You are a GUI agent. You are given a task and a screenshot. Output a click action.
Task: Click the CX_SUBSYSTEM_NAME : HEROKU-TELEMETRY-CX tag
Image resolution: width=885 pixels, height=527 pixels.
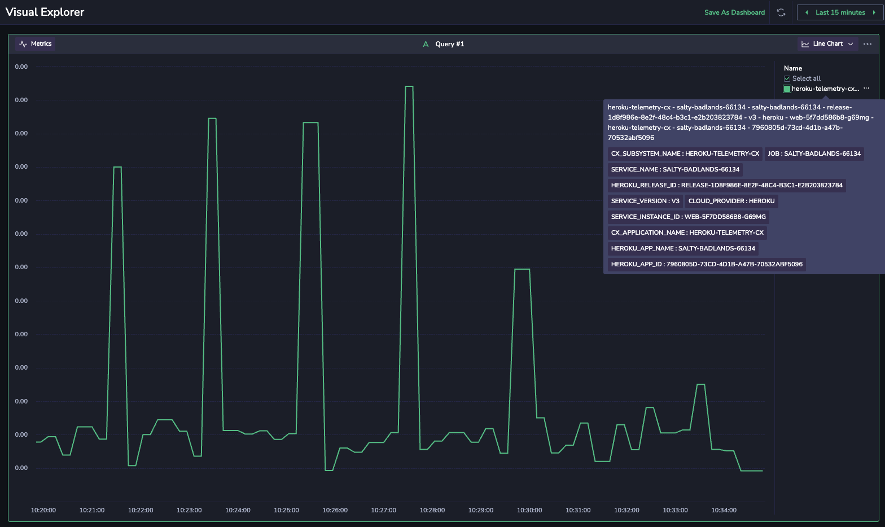(685, 153)
